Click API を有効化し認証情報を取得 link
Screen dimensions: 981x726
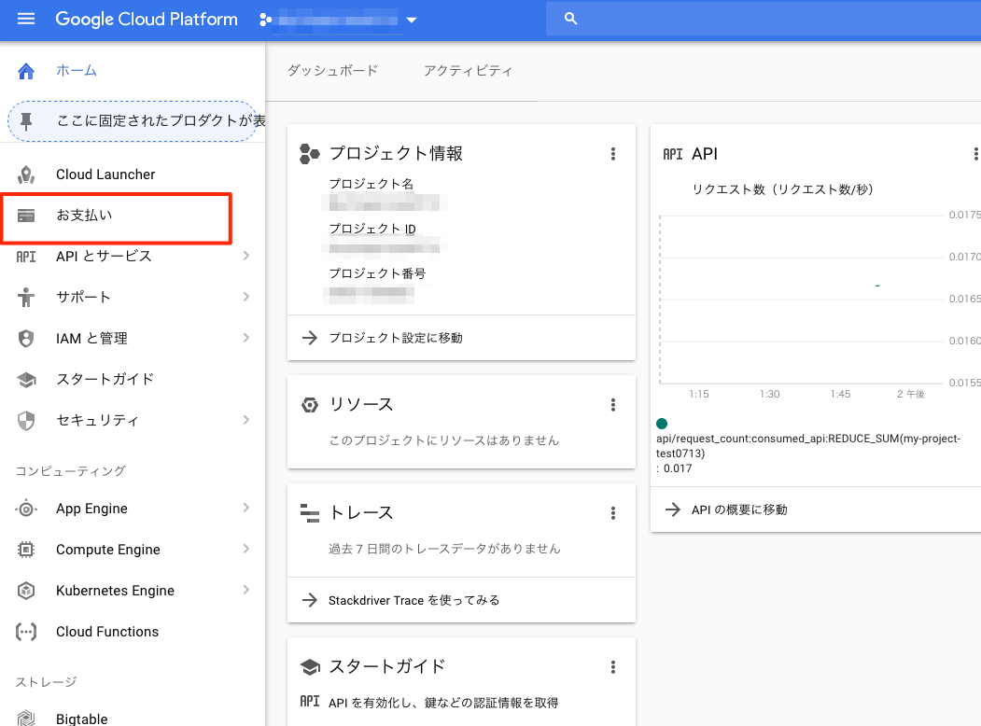(x=443, y=703)
